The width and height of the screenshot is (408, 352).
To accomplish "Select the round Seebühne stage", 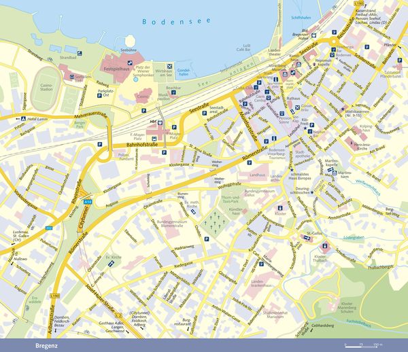I will point(130,41).
